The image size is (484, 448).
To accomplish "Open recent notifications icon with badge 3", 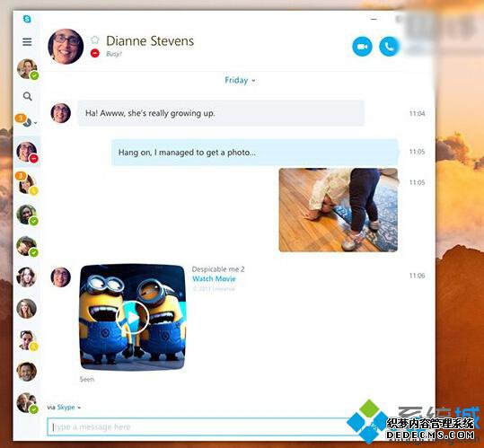I will [23, 120].
